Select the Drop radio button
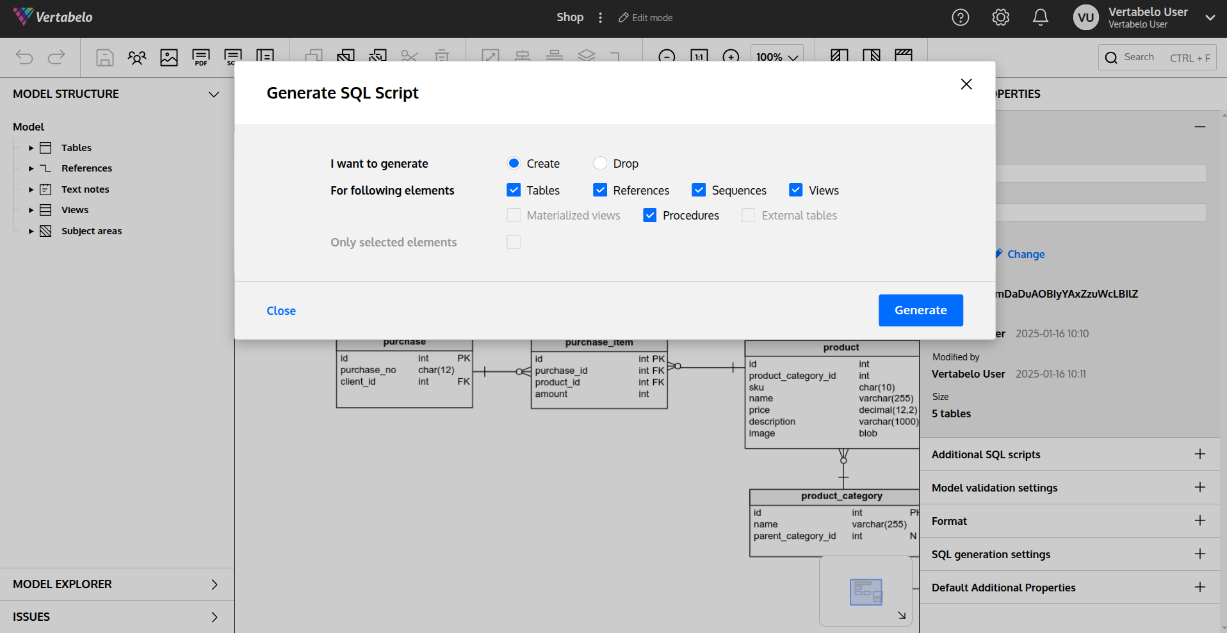 point(600,163)
